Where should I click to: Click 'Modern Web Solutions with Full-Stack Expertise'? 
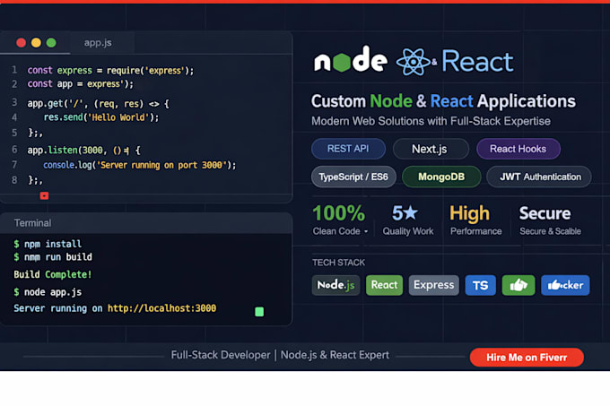pyautogui.click(x=431, y=121)
